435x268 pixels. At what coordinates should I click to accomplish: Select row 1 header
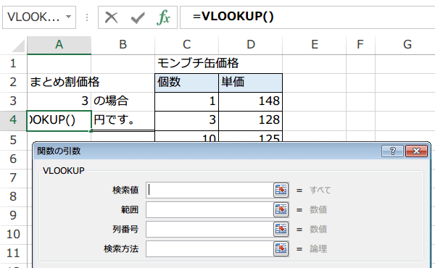pos(13,64)
